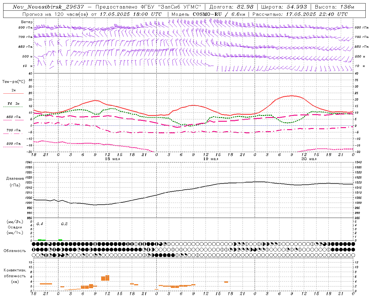
Task: Click the provider text "ЗапСиб УГМС"
Action: (180, 7)
